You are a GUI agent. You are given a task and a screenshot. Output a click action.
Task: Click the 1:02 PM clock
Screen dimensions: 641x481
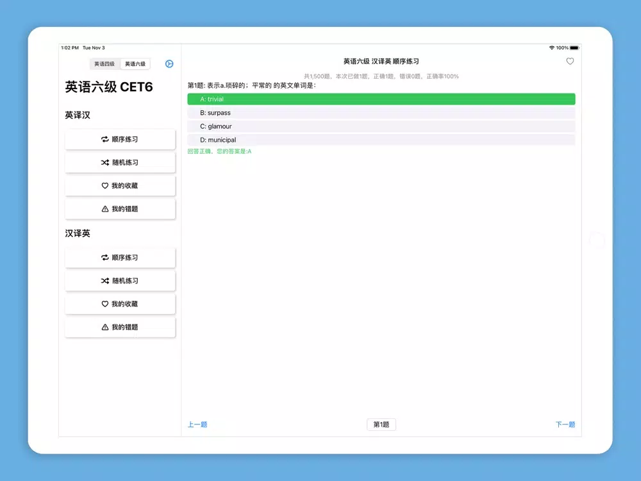tap(70, 48)
